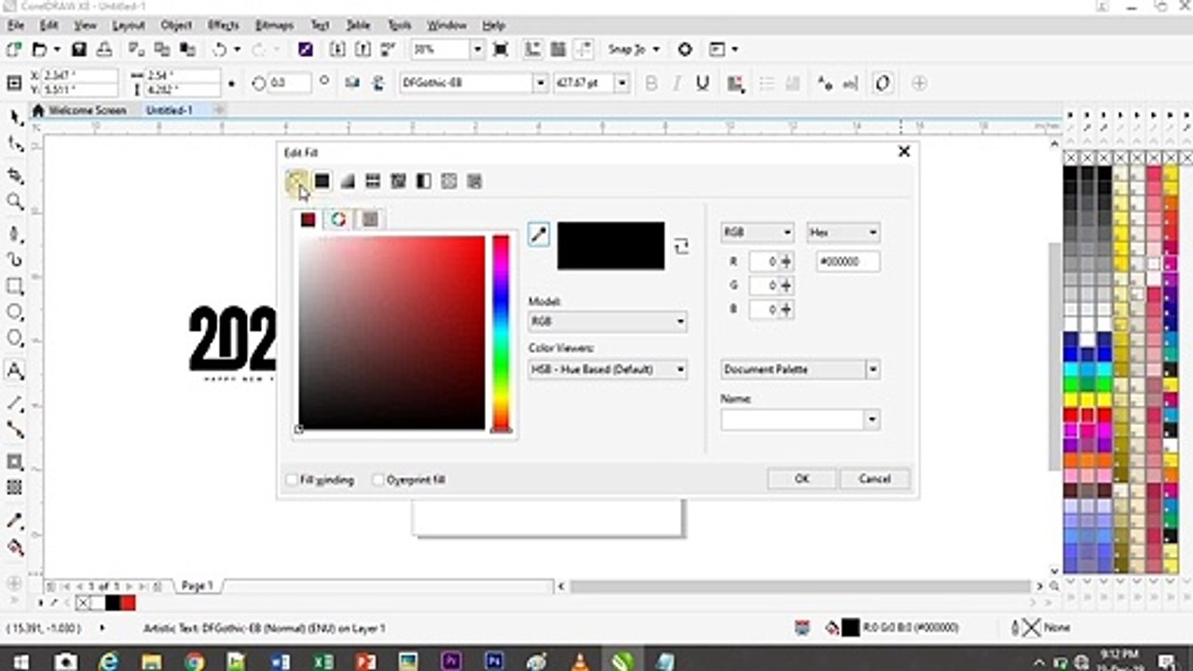The width and height of the screenshot is (1193, 671).
Task: Click the black color preview swatch
Action: point(611,245)
